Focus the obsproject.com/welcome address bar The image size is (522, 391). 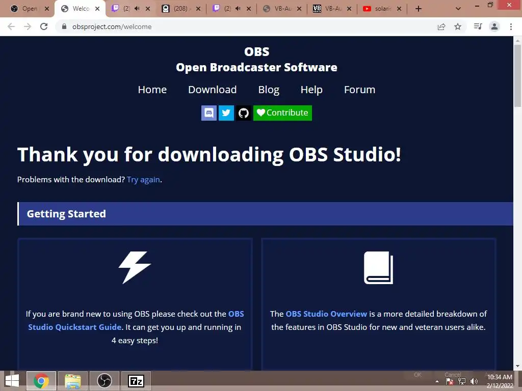tap(246, 26)
